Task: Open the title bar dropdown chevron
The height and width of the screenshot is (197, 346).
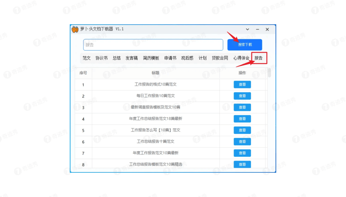Action: point(247,29)
